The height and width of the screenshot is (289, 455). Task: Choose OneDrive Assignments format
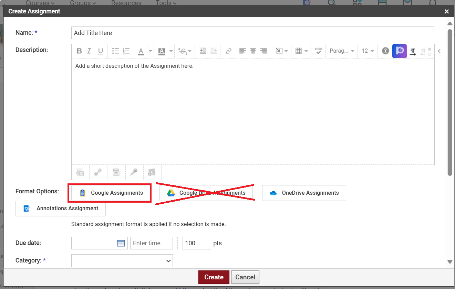pos(304,193)
